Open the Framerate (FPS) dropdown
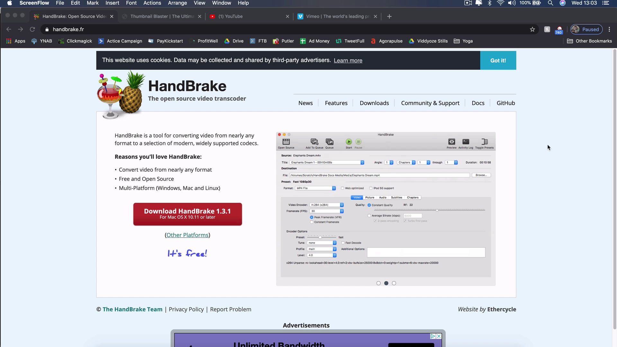This screenshot has height=347, width=617. point(326,211)
